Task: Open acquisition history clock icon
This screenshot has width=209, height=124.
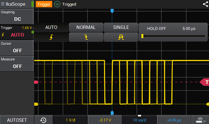Action: 43,120
